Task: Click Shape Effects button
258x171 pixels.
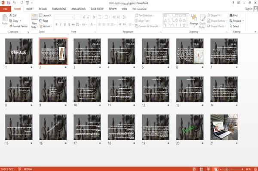Action: [x=217, y=26]
